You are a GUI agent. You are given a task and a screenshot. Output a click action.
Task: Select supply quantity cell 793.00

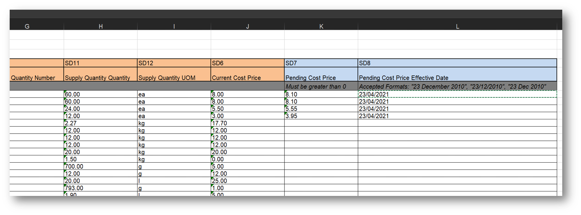pyautogui.click(x=100, y=188)
